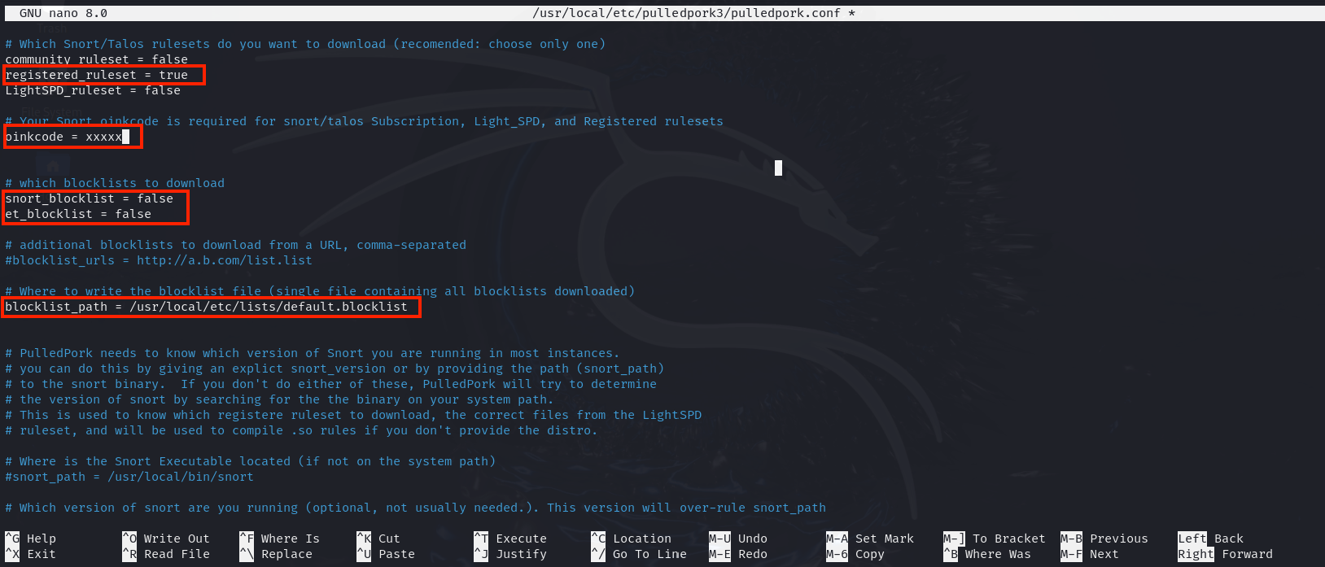The image size is (1325, 567).
Task: Click the M-6 Copy shortcut
Action: click(855, 554)
